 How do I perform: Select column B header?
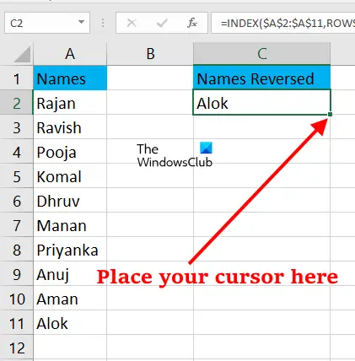click(x=150, y=54)
